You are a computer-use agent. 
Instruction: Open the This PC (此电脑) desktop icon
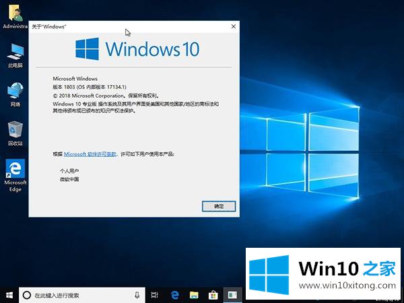[x=15, y=55]
